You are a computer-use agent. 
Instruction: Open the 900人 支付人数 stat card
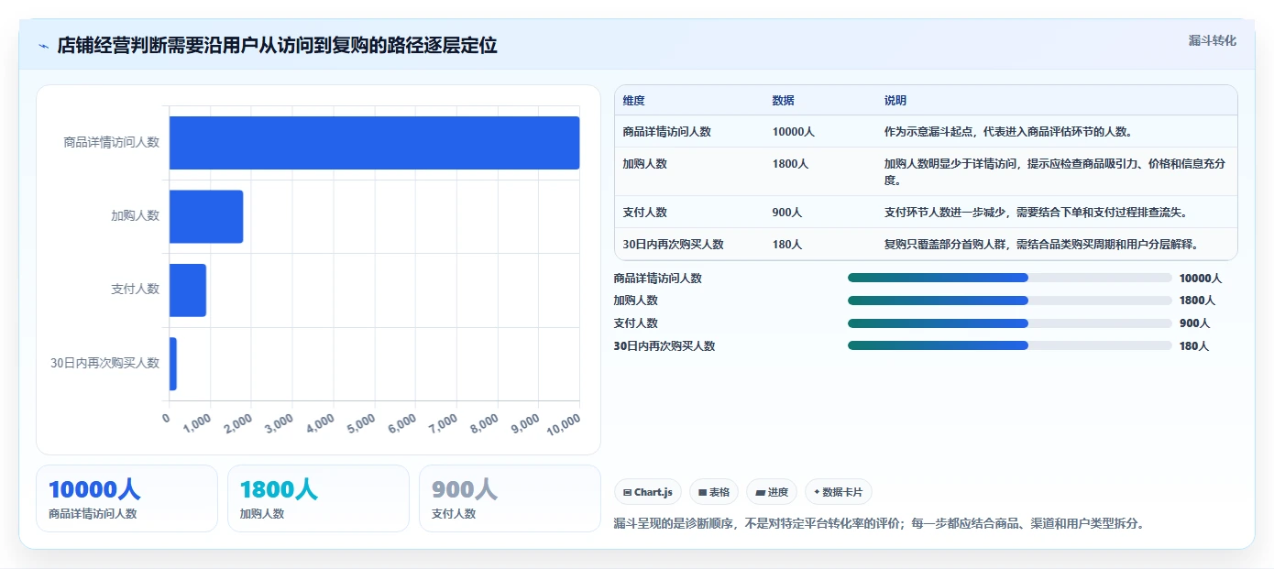pyautogui.click(x=510, y=498)
